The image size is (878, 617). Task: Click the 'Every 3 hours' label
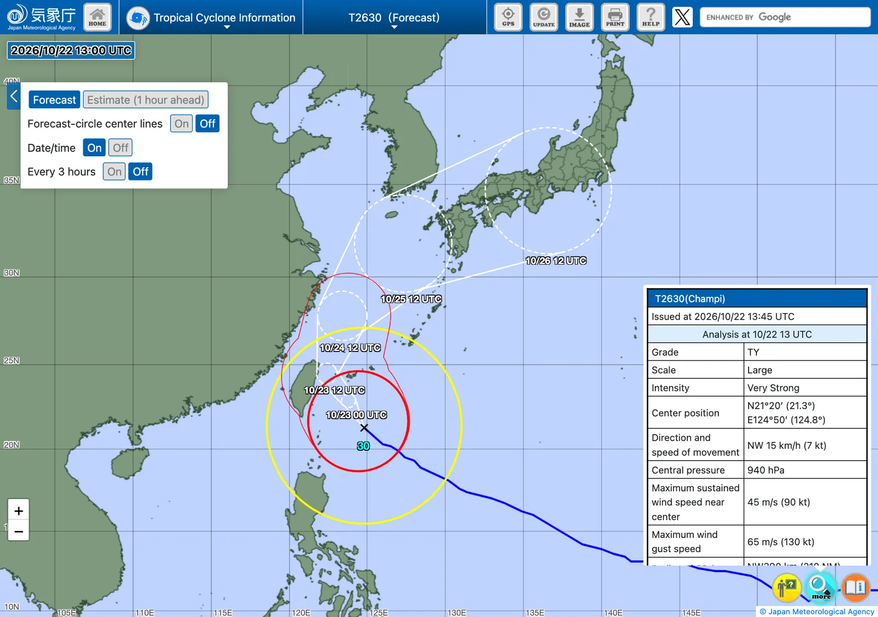pos(61,172)
